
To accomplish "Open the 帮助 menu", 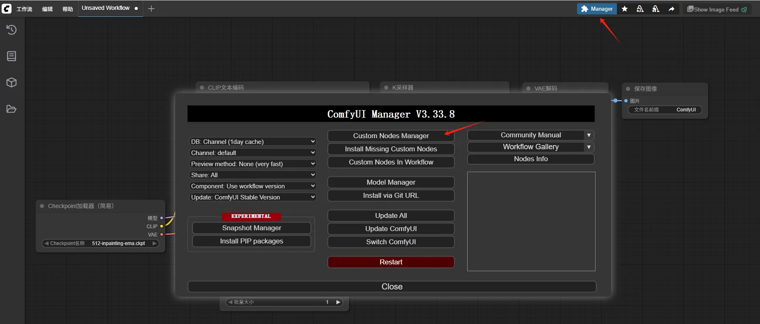I will 68,9.
